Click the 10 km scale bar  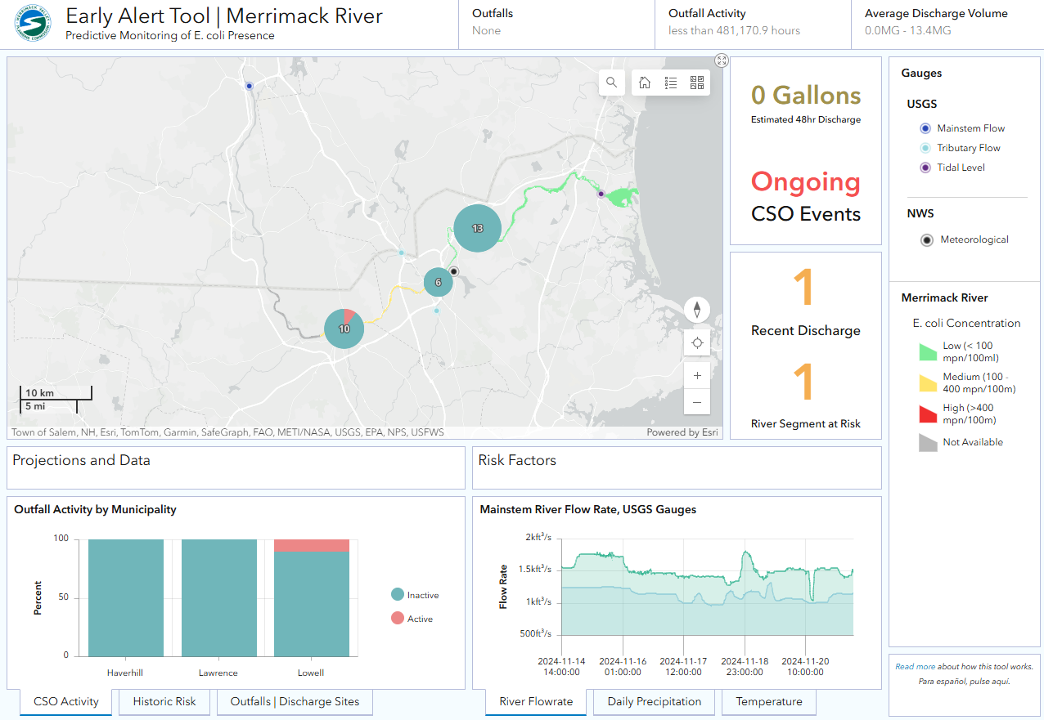point(56,393)
